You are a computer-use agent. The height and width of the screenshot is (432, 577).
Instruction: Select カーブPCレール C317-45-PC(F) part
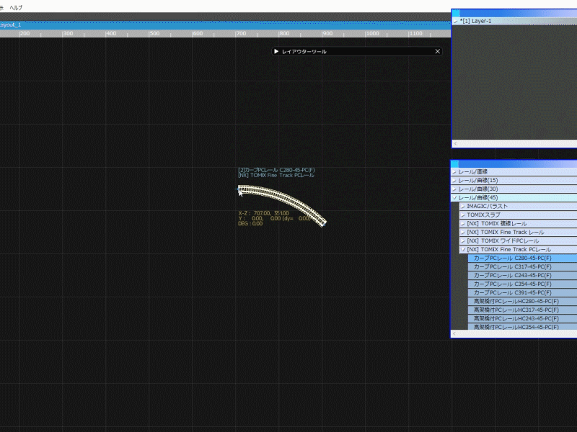512,266
